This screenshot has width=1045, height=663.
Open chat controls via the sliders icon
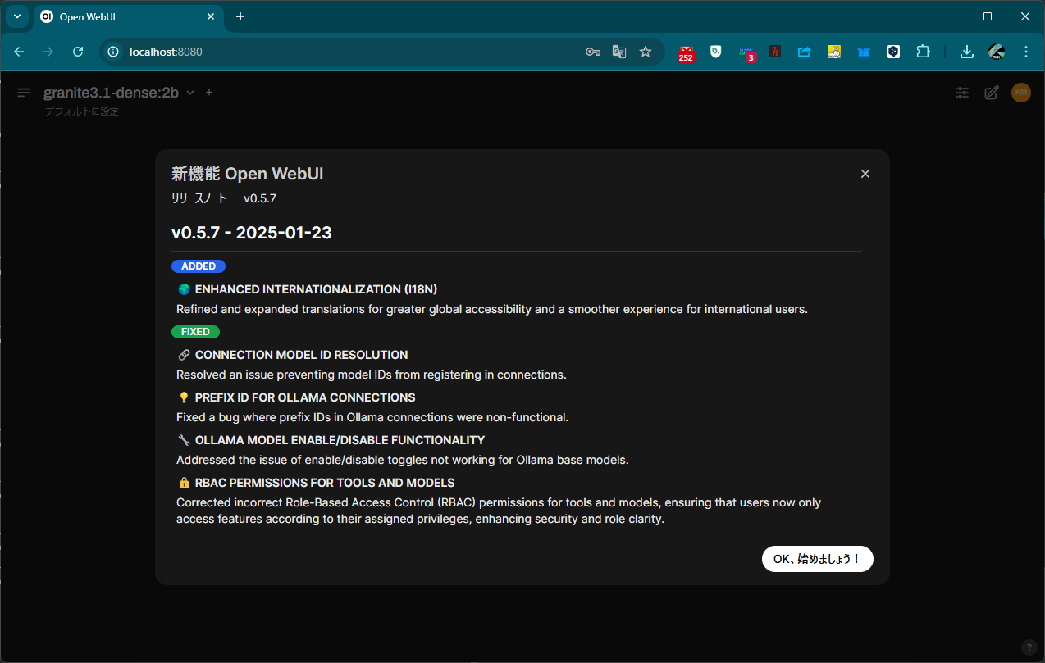961,93
